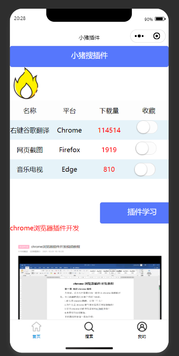Click the 114514 download count
This screenshot has height=356, width=179.
[109, 130]
